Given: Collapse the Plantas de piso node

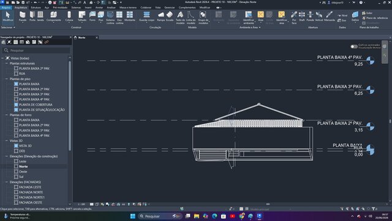Looking at the screenshot, I should [7, 79].
